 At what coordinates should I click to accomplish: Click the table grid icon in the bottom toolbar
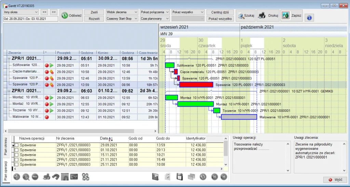65,177
